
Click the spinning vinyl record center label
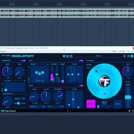tap(105, 81)
